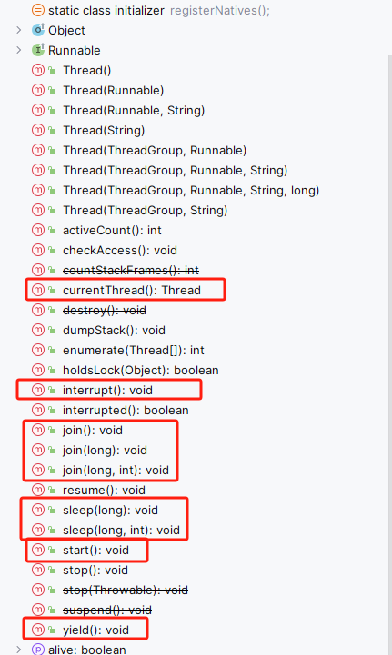Select Thread(ThreadGroup, Runnable, String, long) constructor

[191, 191]
